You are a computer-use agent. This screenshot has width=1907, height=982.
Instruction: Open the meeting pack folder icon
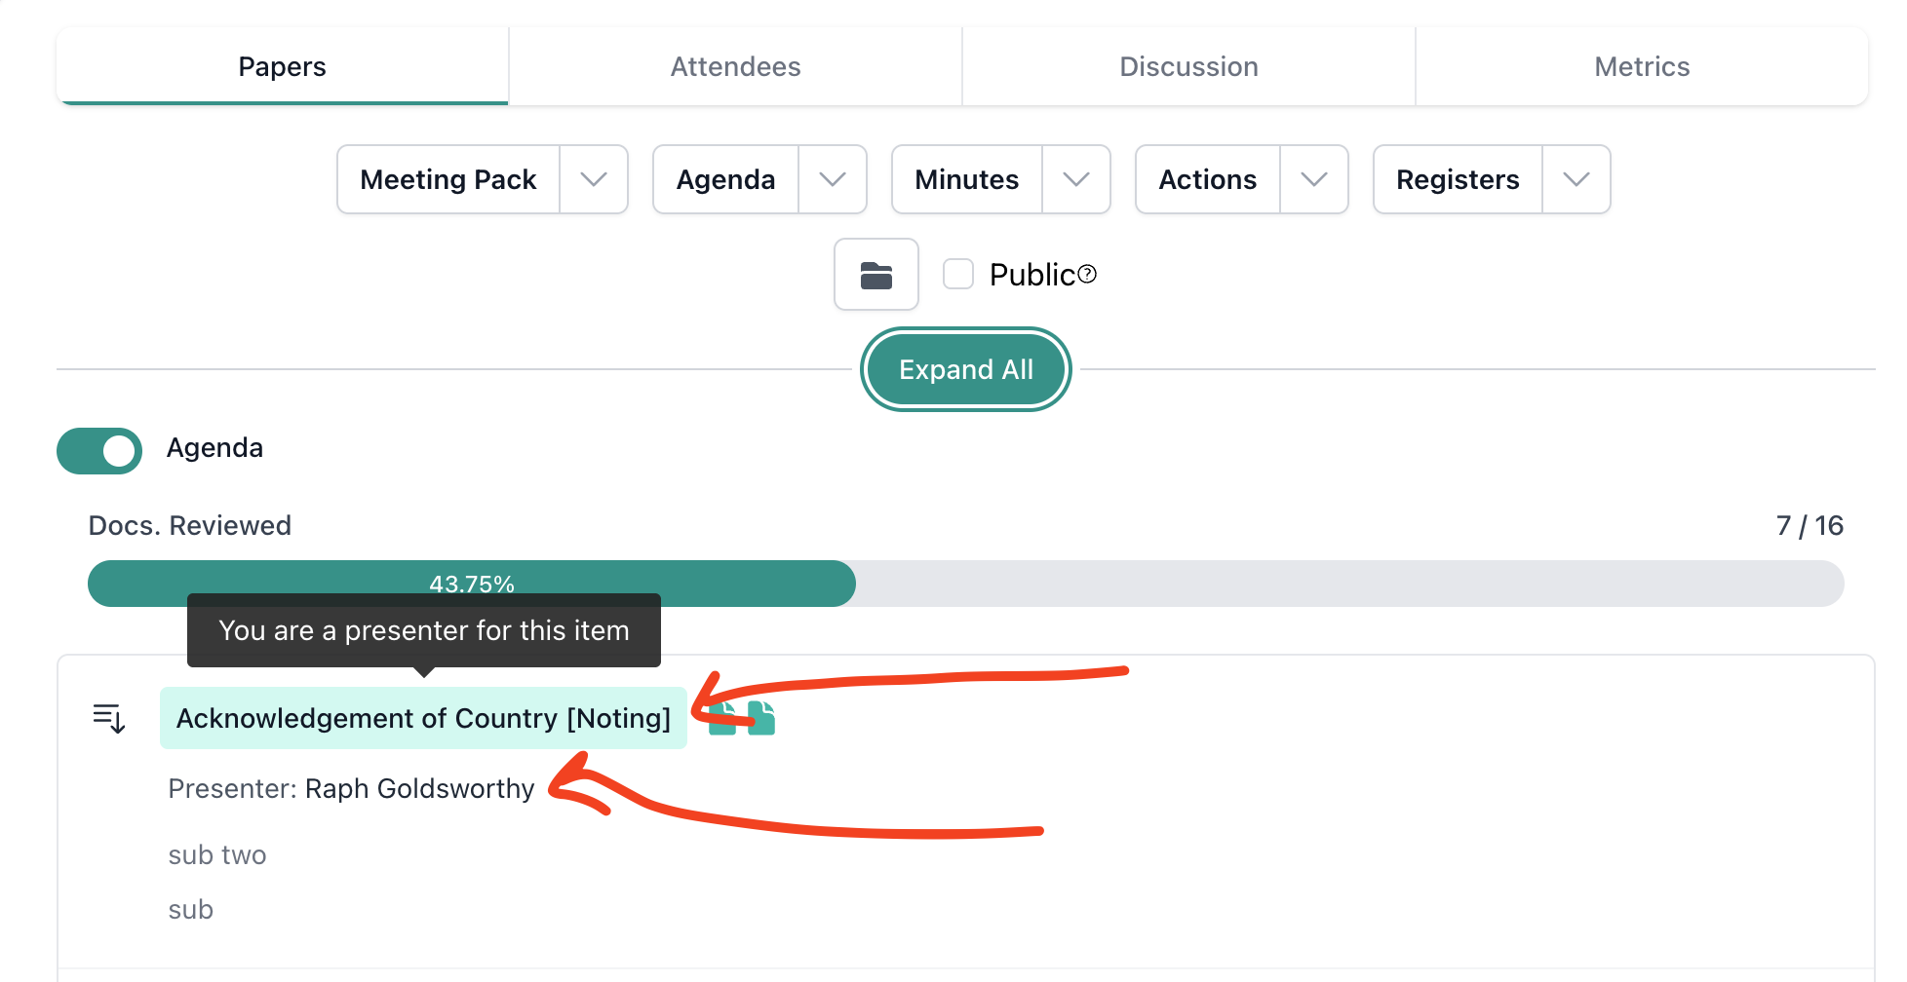(x=876, y=274)
